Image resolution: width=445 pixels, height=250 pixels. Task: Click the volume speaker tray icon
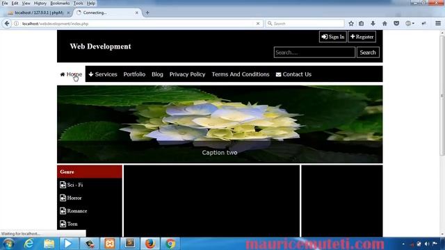point(427,244)
